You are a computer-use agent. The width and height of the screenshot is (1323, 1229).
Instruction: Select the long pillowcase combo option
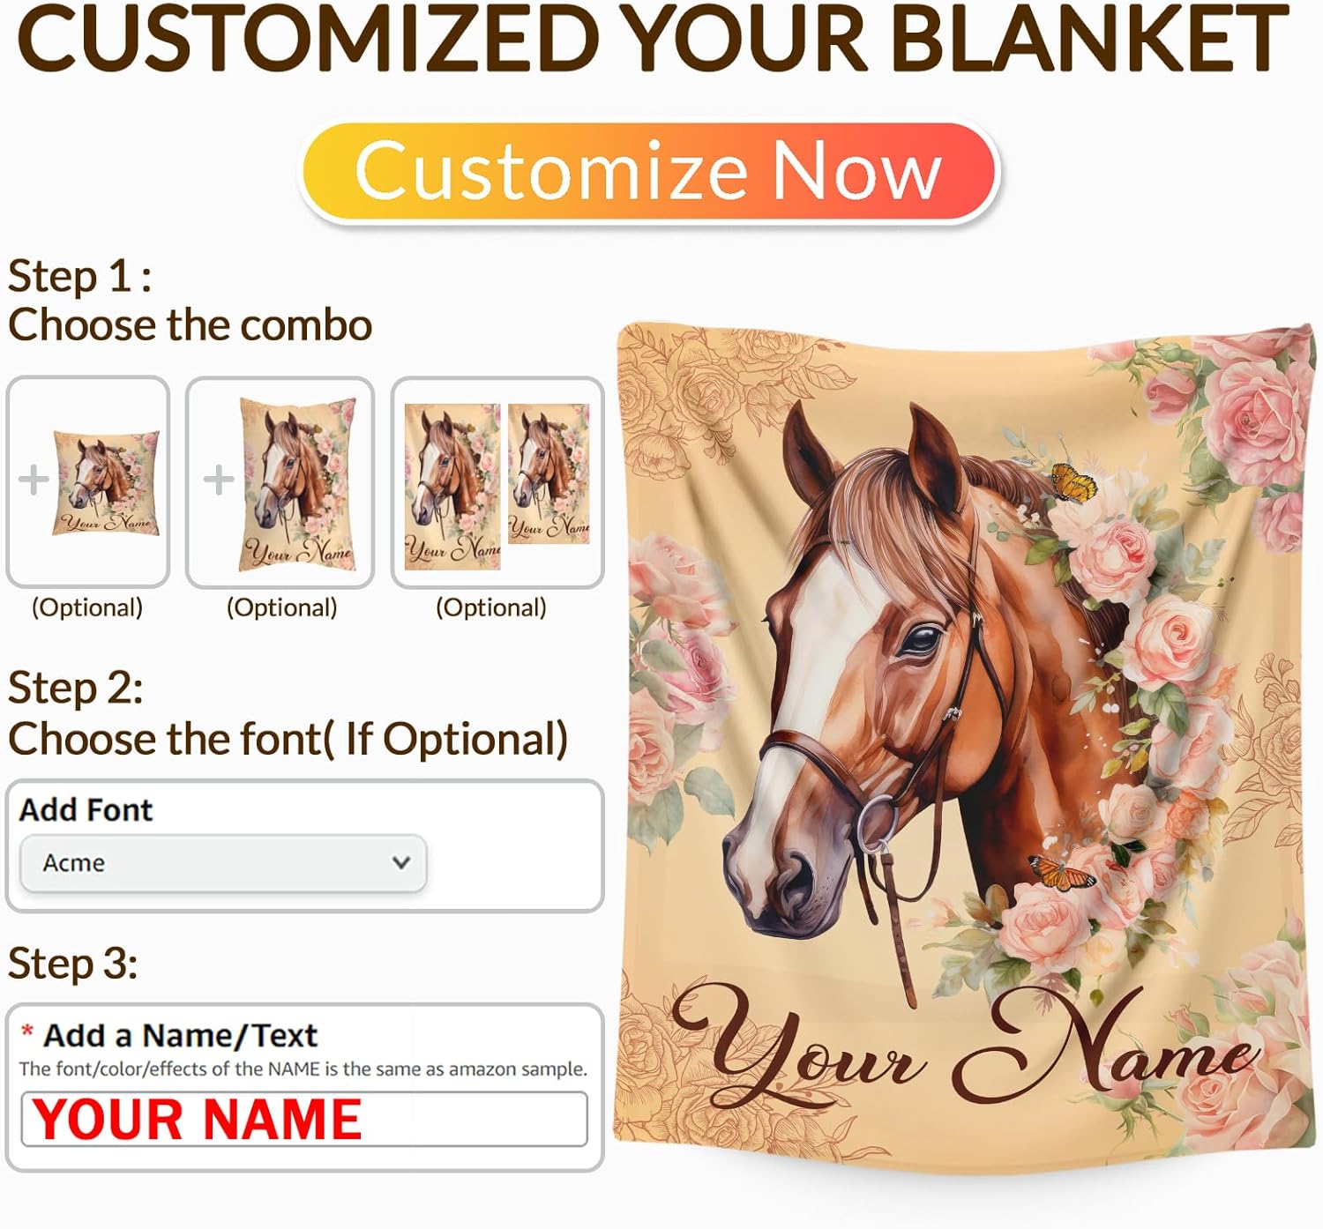(280, 481)
